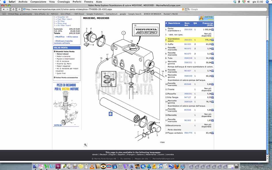272x170 pixels.
Task: Reload the page with the refresh button
Action: click(x=13, y=9)
